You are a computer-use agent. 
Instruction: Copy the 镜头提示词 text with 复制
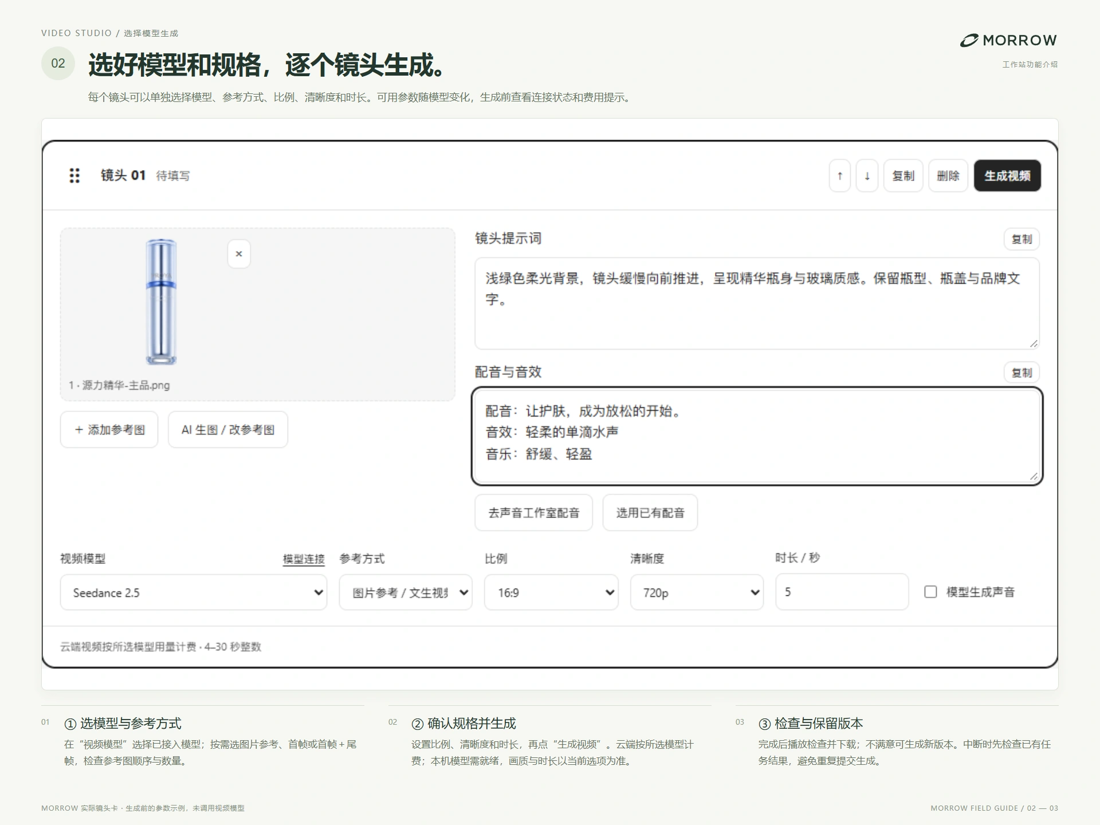(x=1022, y=239)
